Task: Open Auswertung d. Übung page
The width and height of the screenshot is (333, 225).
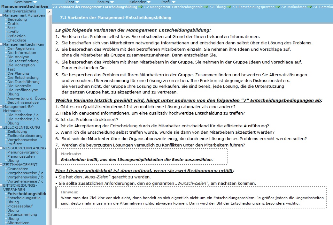Action: click(x=27, y=98)
